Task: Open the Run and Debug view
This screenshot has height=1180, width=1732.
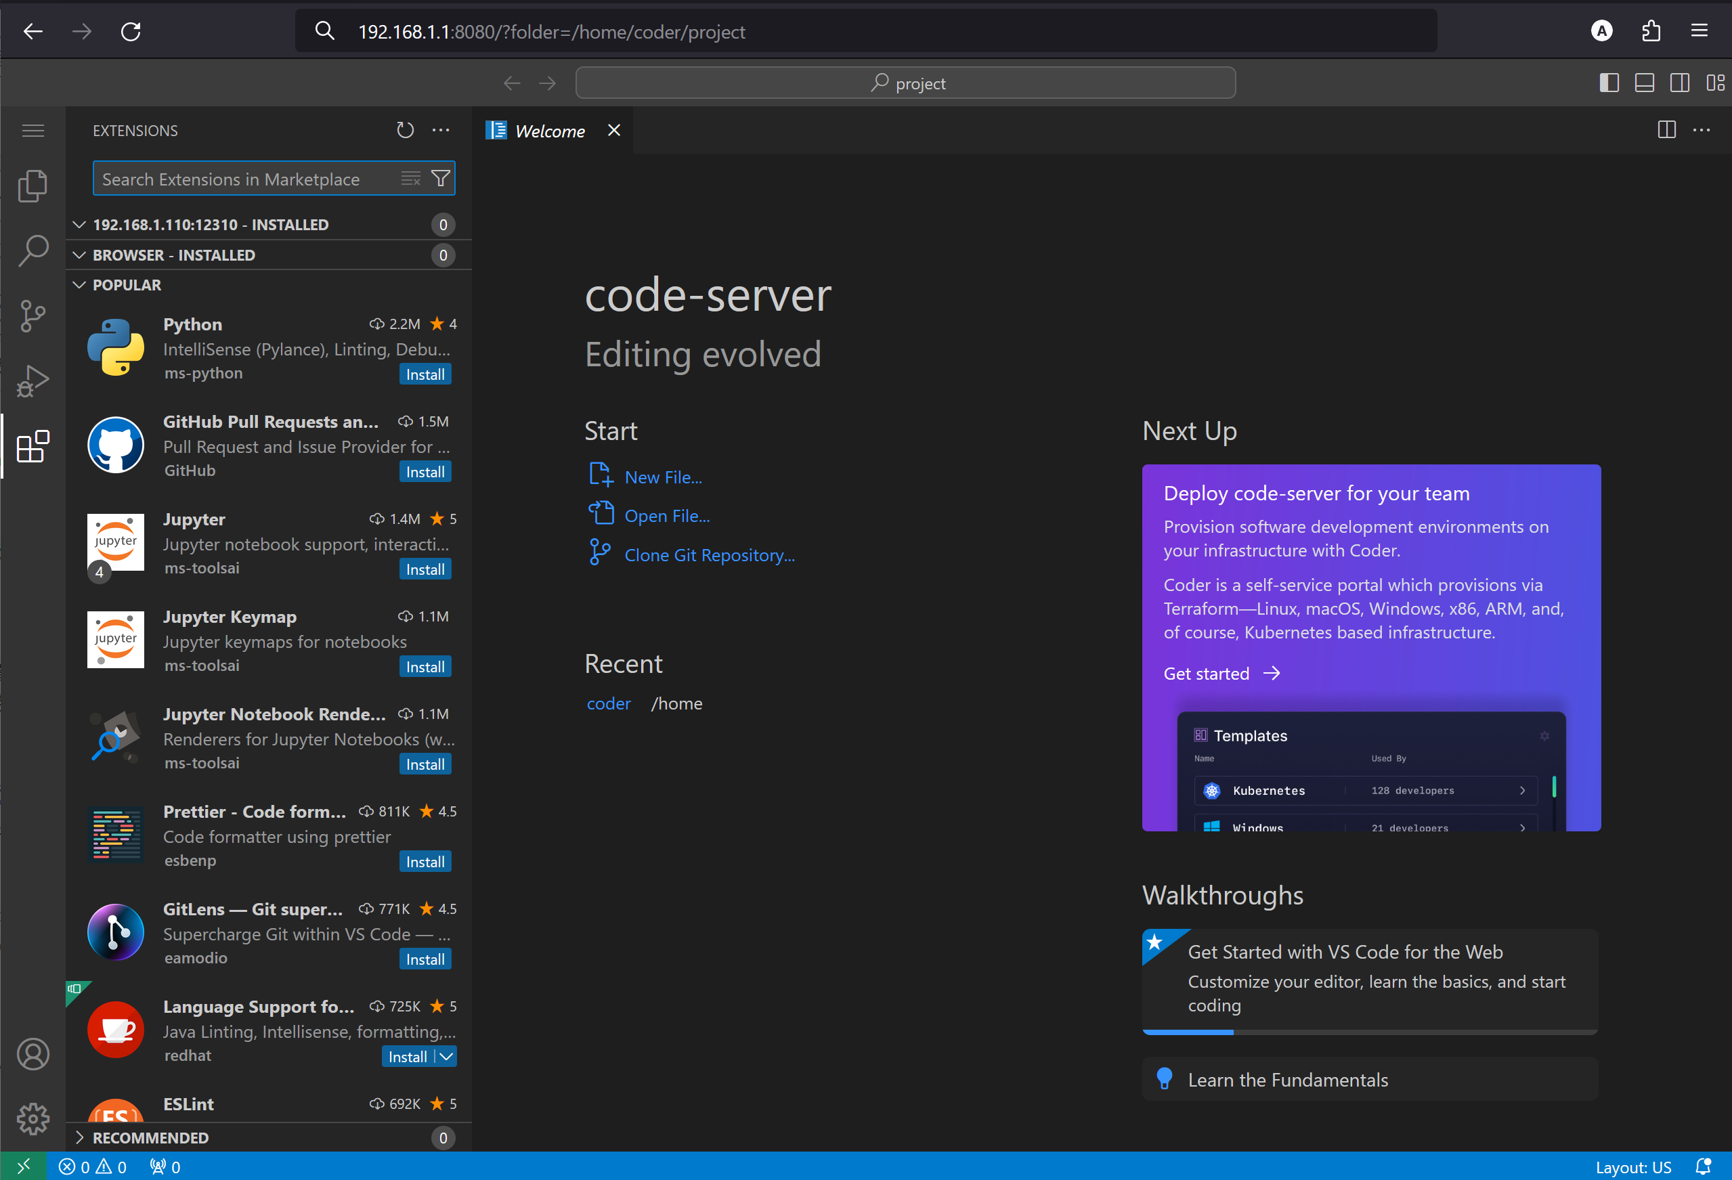Action: [x=33, y=380]
